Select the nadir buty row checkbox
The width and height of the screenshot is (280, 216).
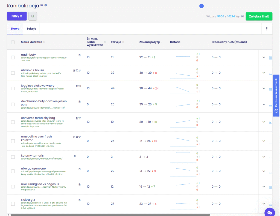13,57
